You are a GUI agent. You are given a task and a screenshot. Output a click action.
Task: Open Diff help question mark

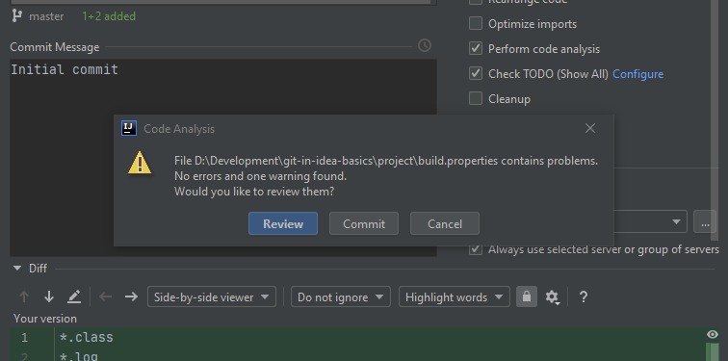tap(584, 297)
